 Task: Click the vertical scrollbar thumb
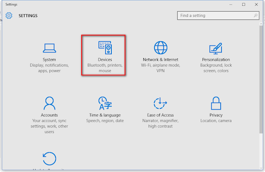[x=261, y=80]
